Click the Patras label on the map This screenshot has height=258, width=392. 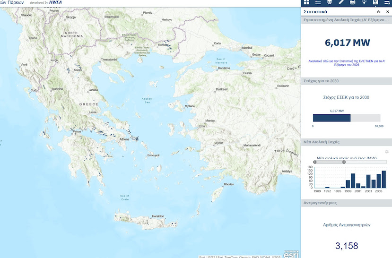(77, 131)
